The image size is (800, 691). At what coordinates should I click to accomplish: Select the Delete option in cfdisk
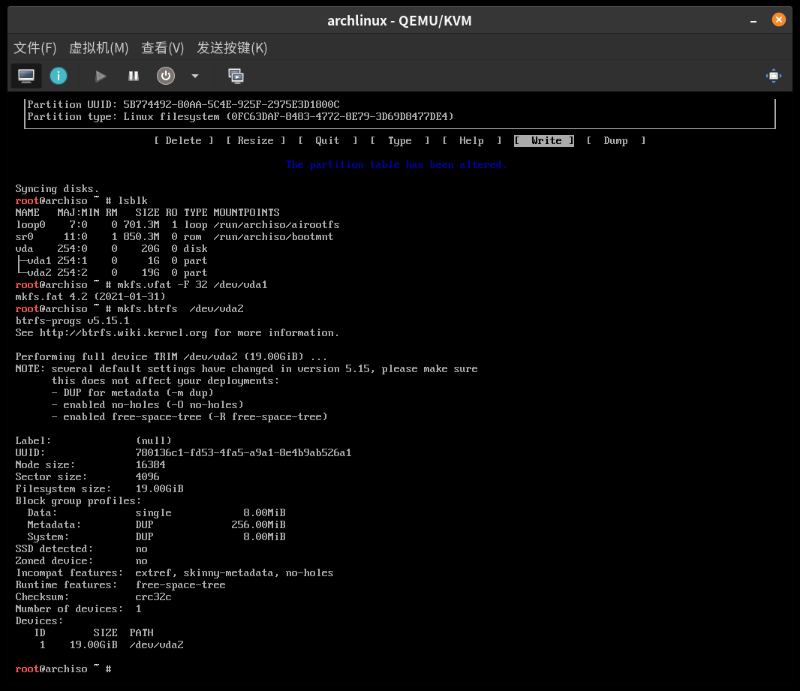click(184, 141)
